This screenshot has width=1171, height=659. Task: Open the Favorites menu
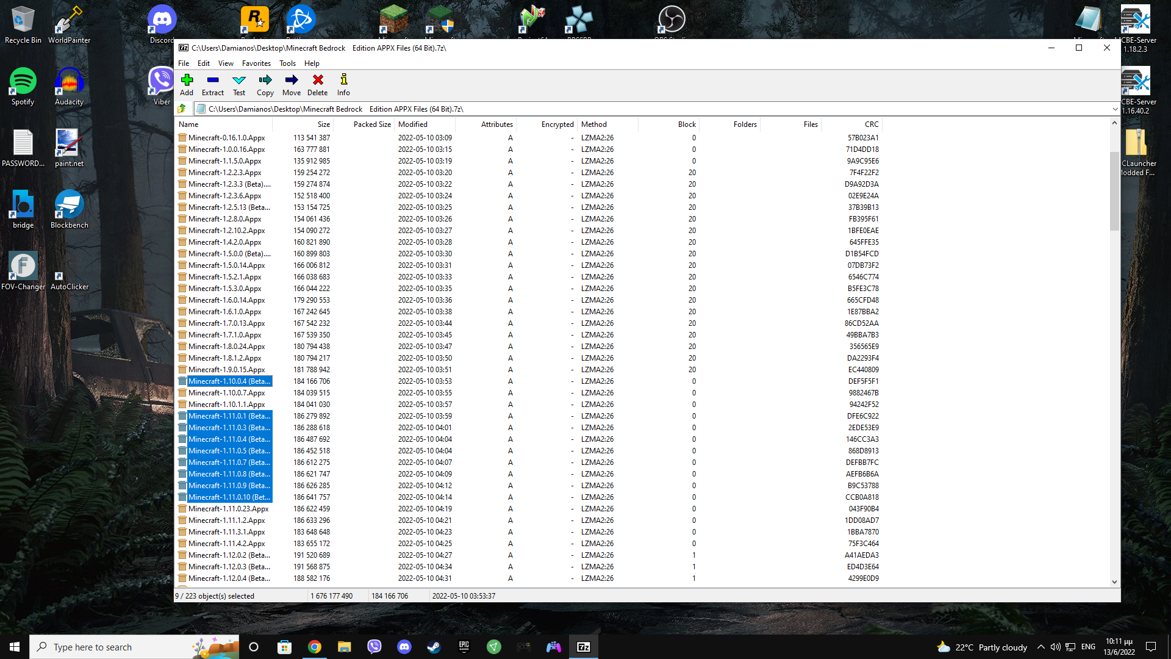(x=256, y=63)
